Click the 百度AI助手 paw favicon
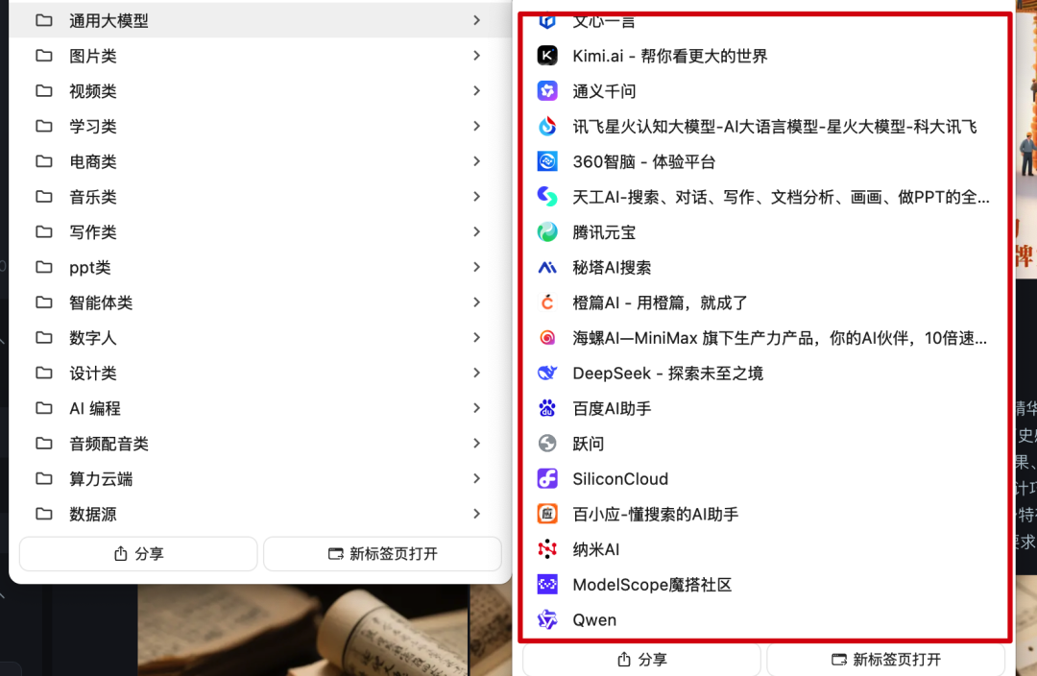 (547, 408)
